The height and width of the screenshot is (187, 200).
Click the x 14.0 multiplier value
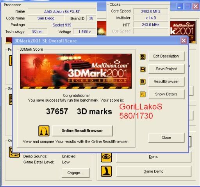tap(150, 18)
